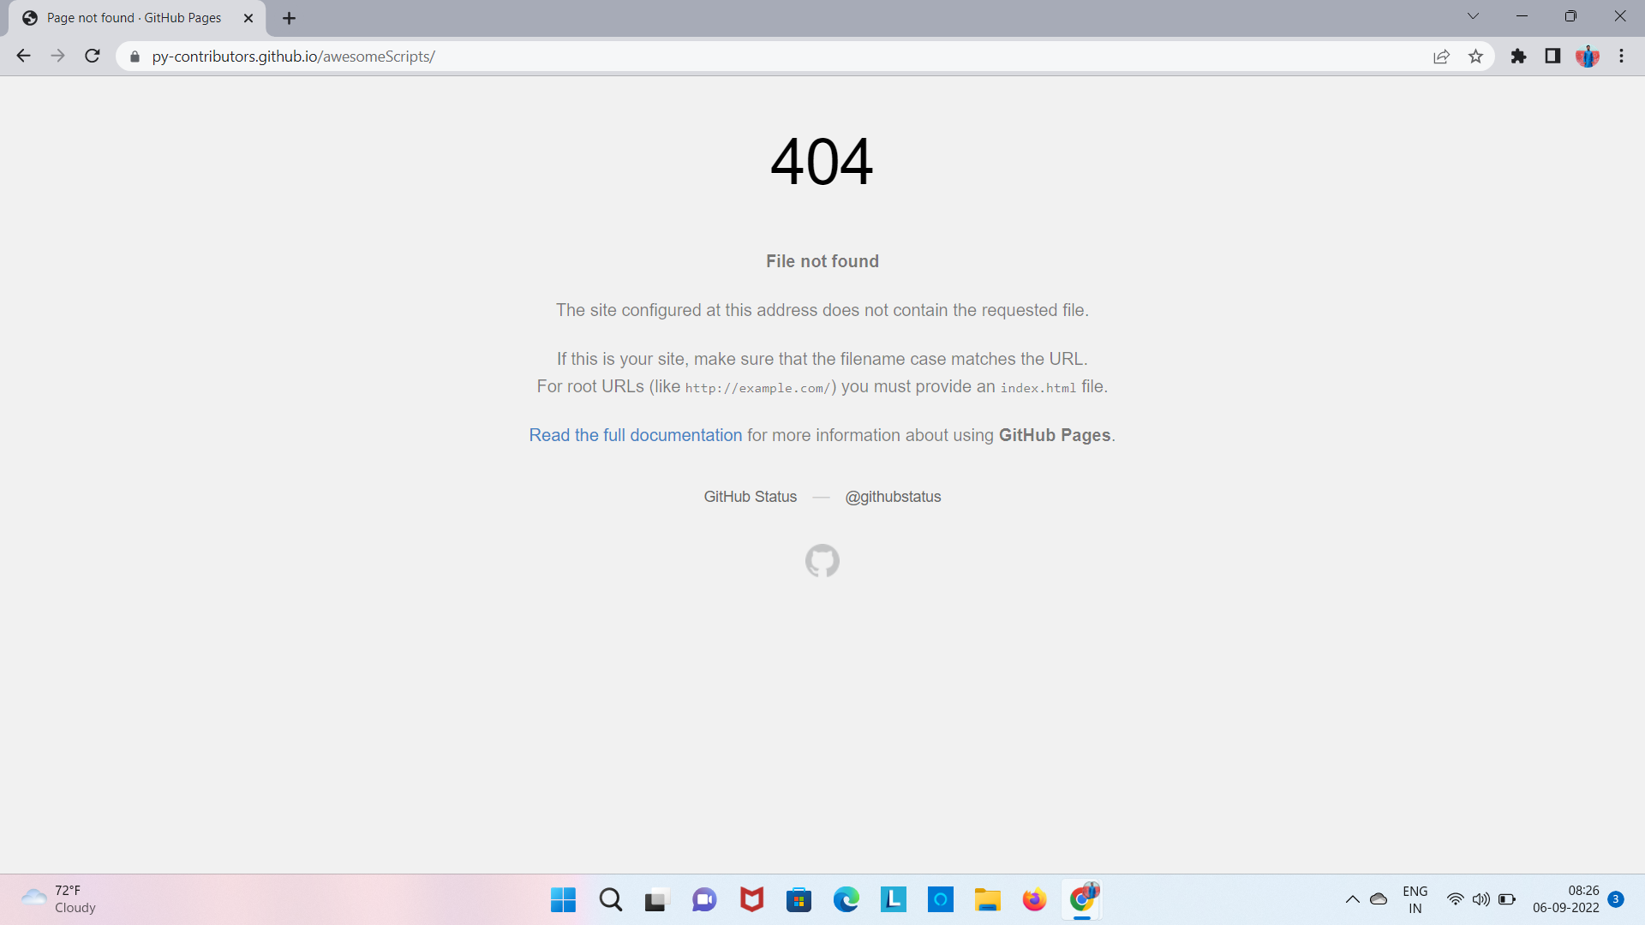Open the Extensions puzzle-piece icon
1645x925 pixels.
[x=1518, y=57]
